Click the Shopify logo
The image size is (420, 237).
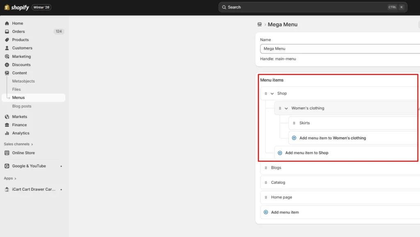pyautogui.click(x=16, y=7)
